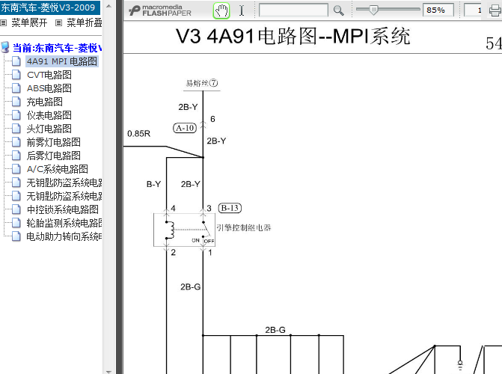Click the page icon beside 后雾灯电路图

click(16, 155)
